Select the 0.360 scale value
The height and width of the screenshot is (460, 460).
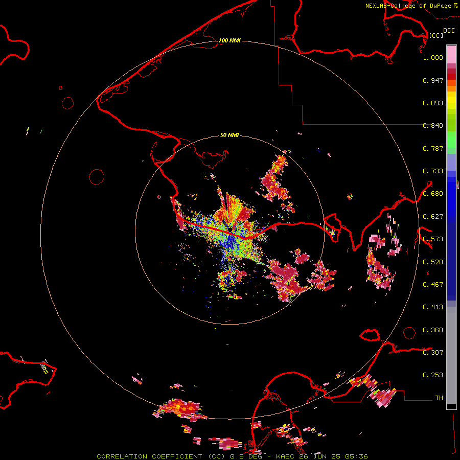[433, 330]
